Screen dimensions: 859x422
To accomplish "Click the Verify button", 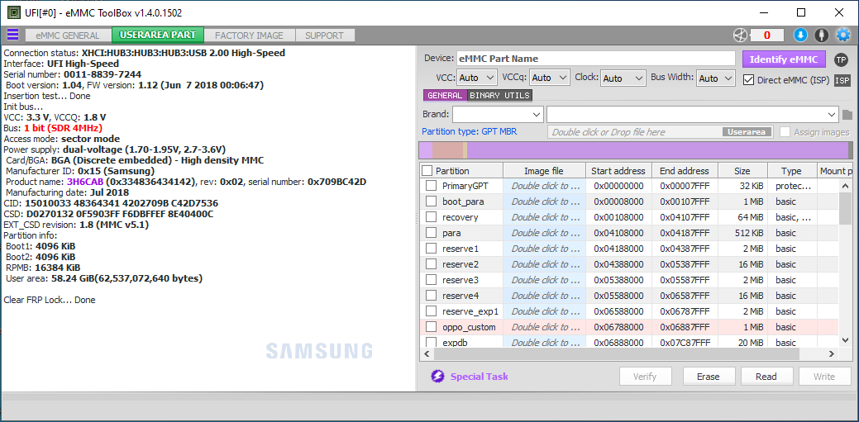I will pos(645,377).
